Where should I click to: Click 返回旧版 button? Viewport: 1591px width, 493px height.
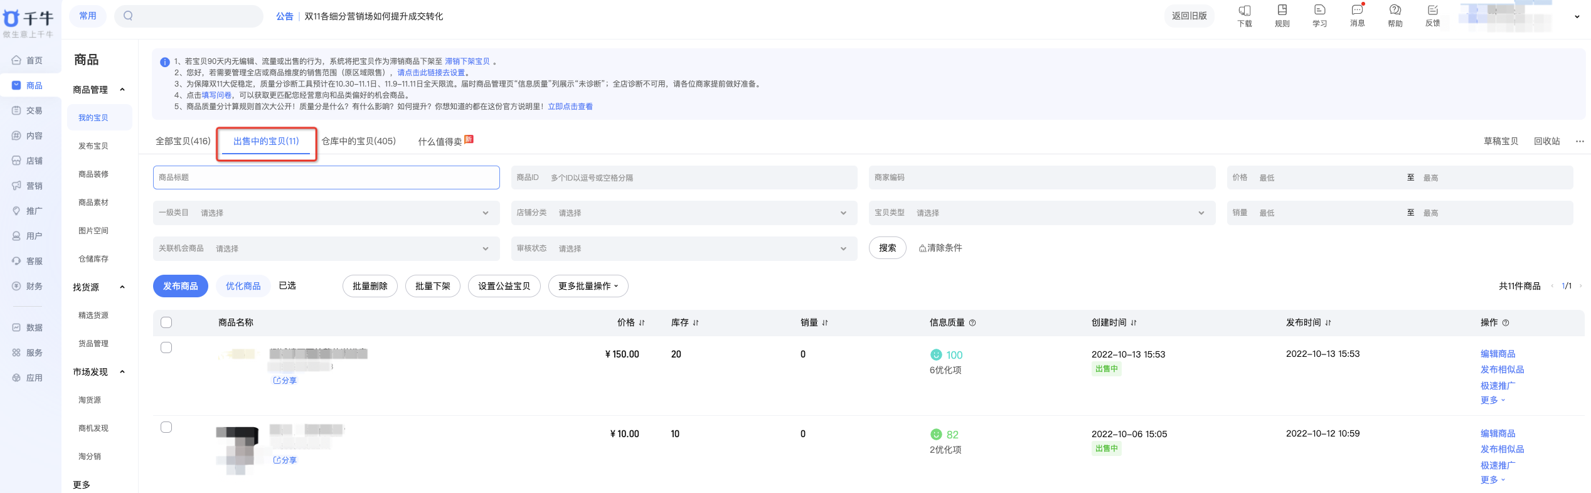[1189, 16]
